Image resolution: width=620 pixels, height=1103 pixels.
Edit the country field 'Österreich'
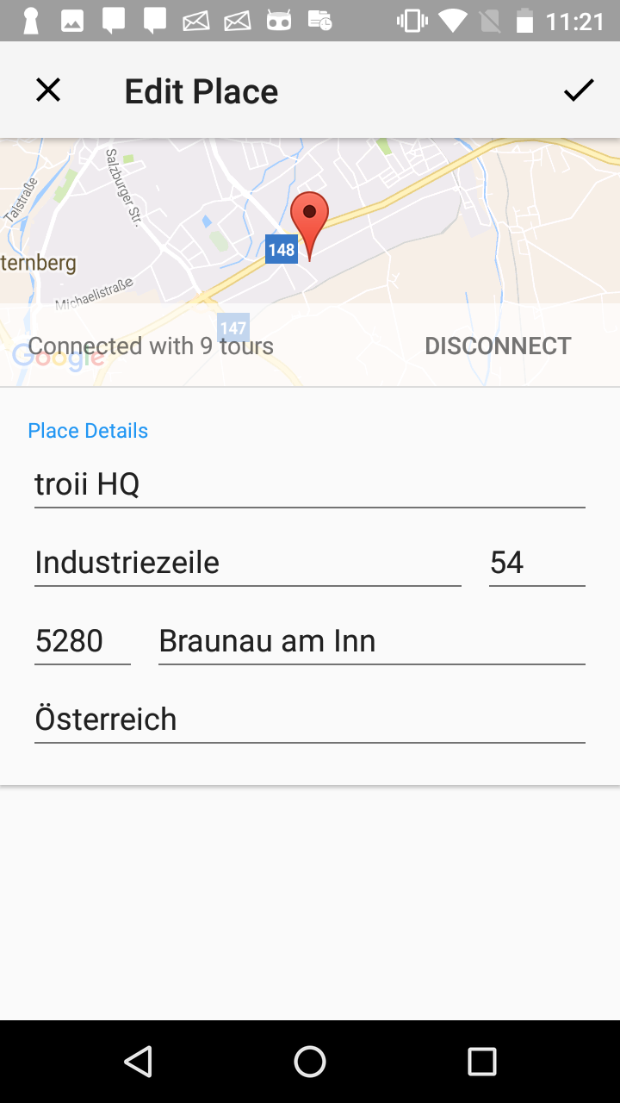(x=309, y=720)
